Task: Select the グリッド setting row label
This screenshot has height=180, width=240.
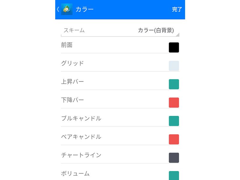Action: 72,63
